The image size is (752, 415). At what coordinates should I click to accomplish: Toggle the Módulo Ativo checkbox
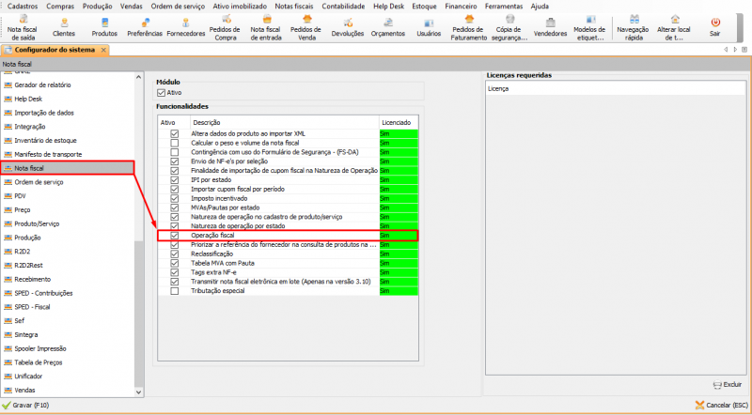pyautogui.click(x=162, y=93)
